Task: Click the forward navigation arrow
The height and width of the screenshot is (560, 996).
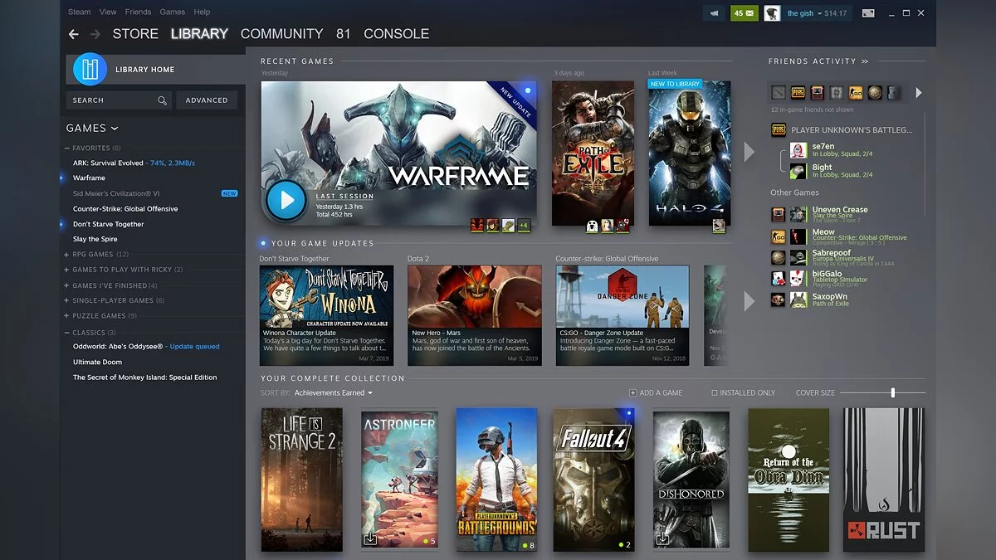Action: point(95,34)
